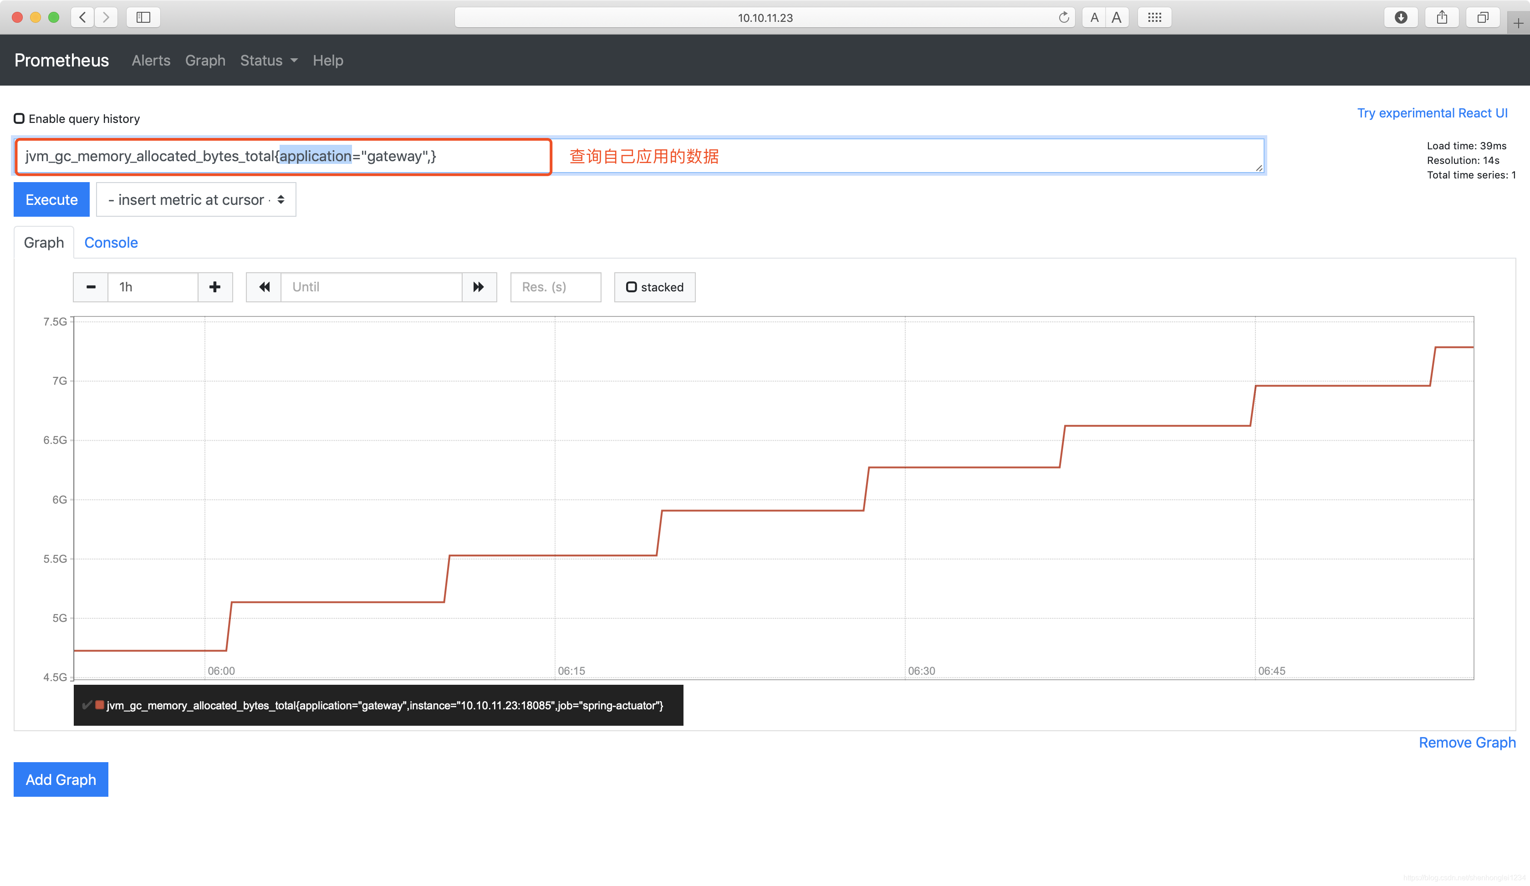Click the Try experimental React UI link

point(1432,113)
